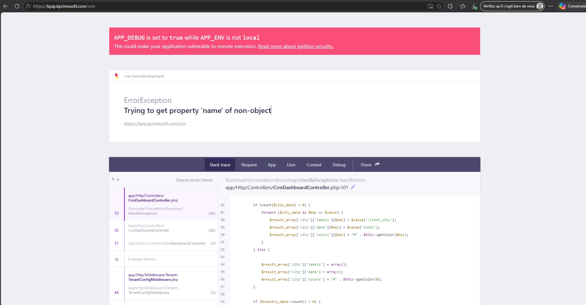586x305 pixels.
Task: Open the Share dropdown
Action: pos(370,165)
